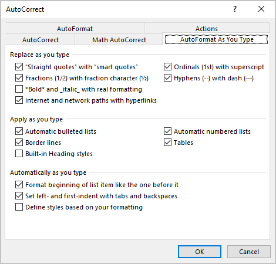
Task: Select the AutoFormat As You Type tab
Action: point(216,39)
